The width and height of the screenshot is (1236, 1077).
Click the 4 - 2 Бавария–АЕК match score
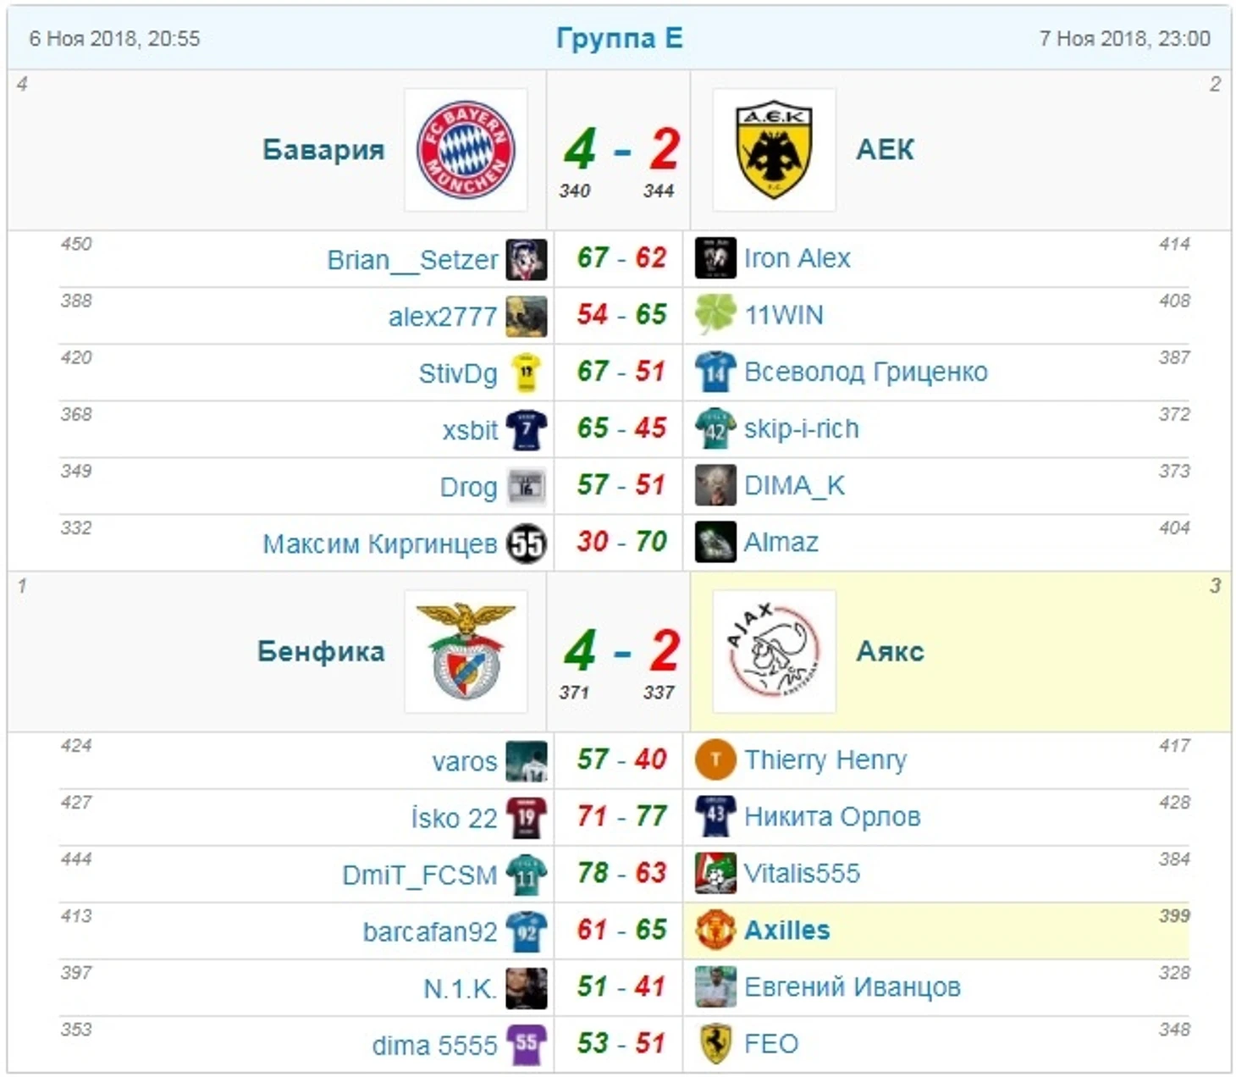(x=621, y=149)
